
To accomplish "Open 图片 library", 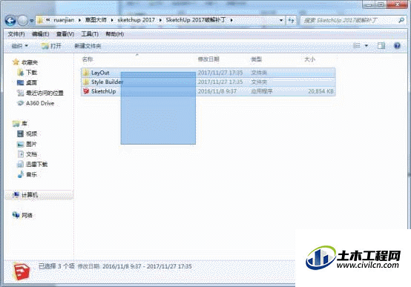I will point(31,144).
